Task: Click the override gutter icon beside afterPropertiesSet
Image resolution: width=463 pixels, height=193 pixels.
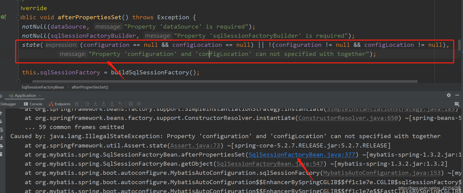Action: 3,17
